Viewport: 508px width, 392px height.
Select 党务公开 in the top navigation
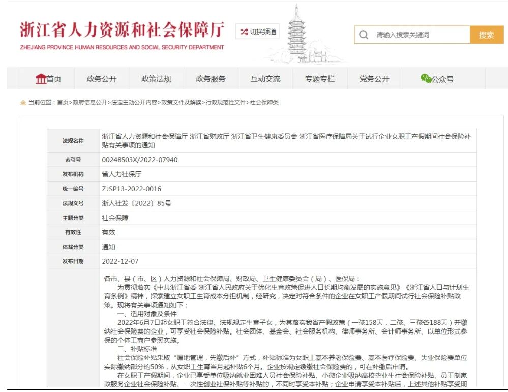[x=374, y=79]
